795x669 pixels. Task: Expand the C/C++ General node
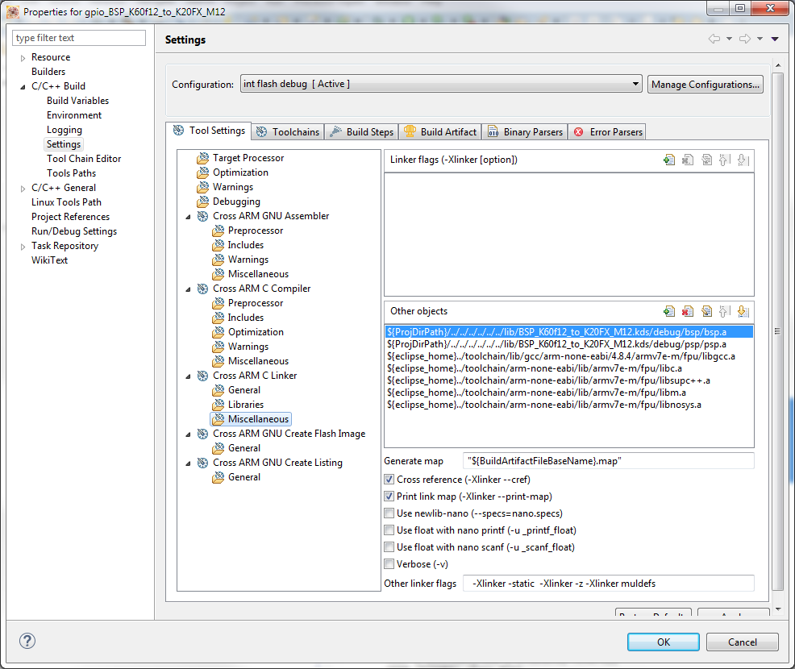point(23,188)
